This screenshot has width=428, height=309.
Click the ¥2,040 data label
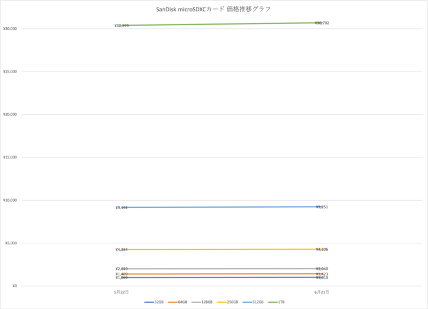[322, 269]
